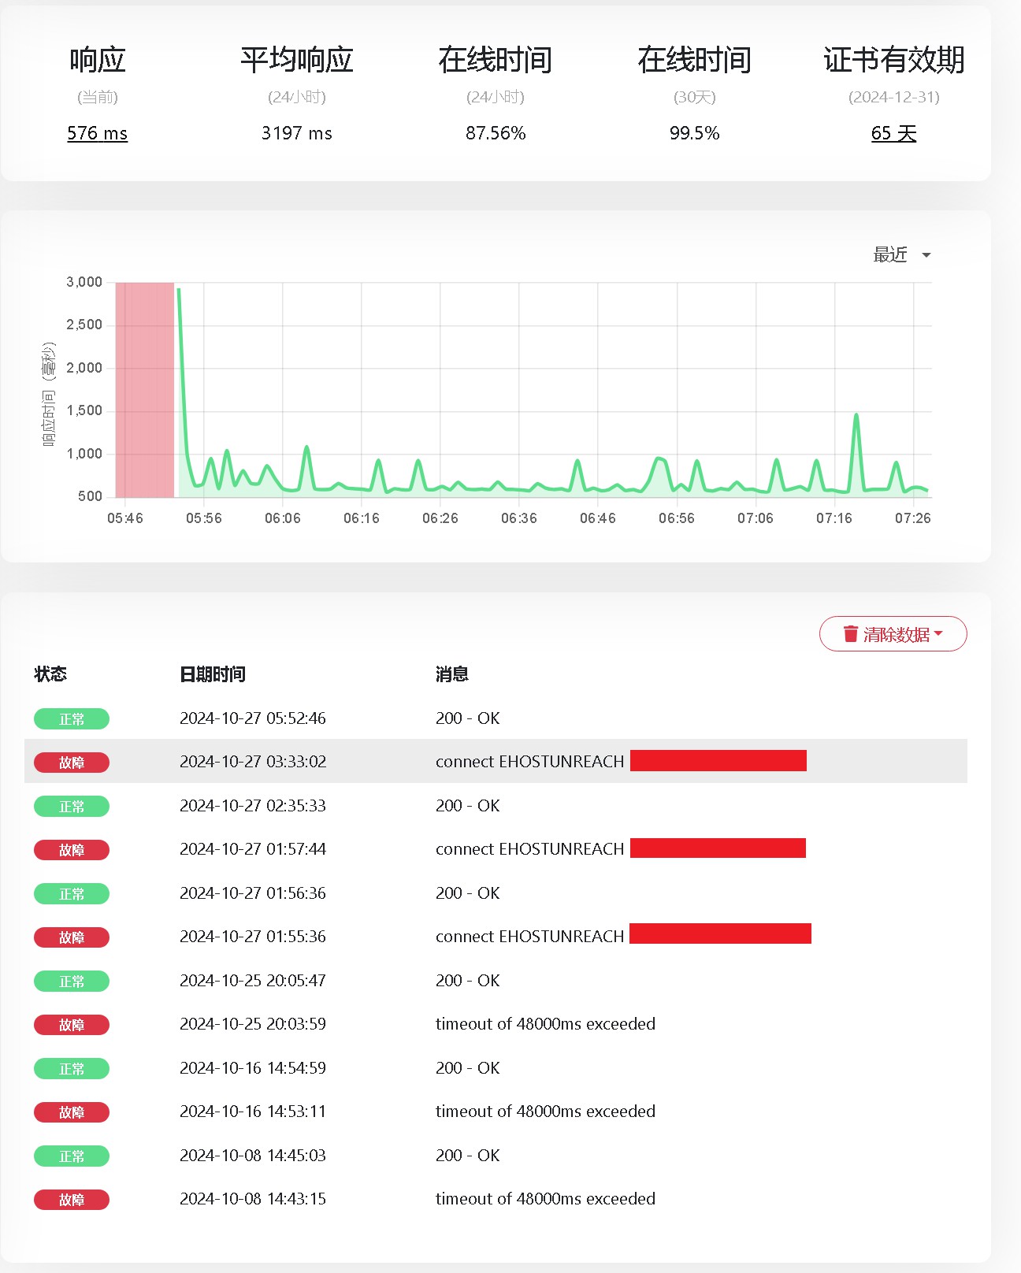Click the trash icon in 清除数据
This screenshot has width=1021, height=1273.
point(851,634)
